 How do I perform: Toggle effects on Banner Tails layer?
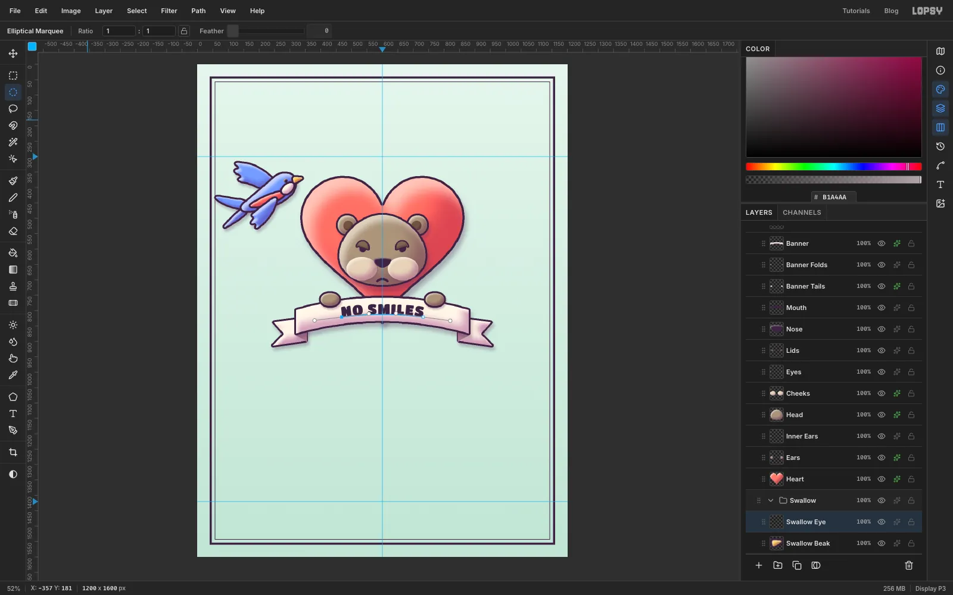pyautogui.click(x=896, y=286)
